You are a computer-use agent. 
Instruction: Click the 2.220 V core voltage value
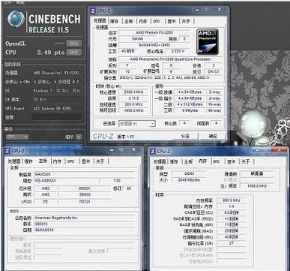178,51
